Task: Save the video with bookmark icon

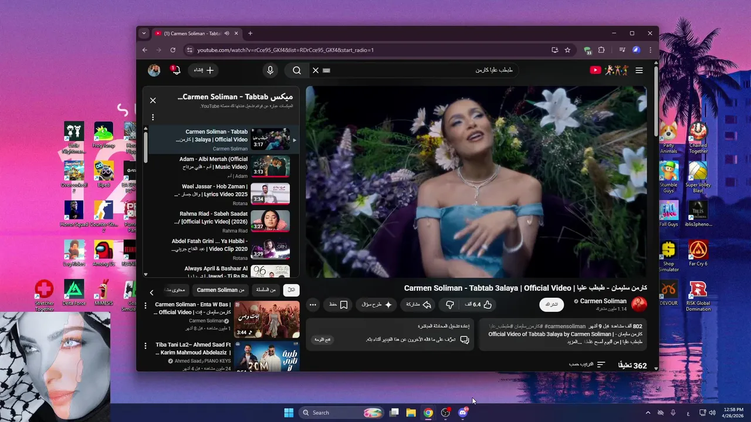Action: 339,305
